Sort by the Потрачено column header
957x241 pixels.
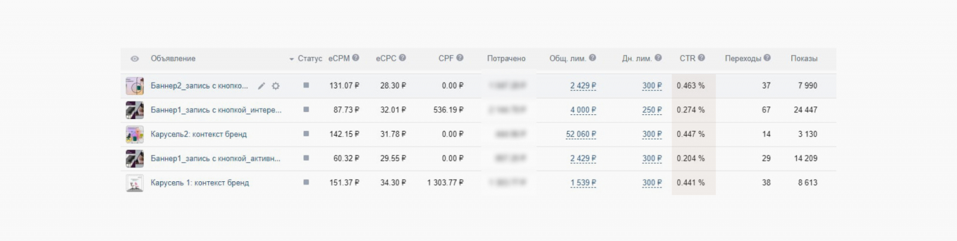[506, 59]
